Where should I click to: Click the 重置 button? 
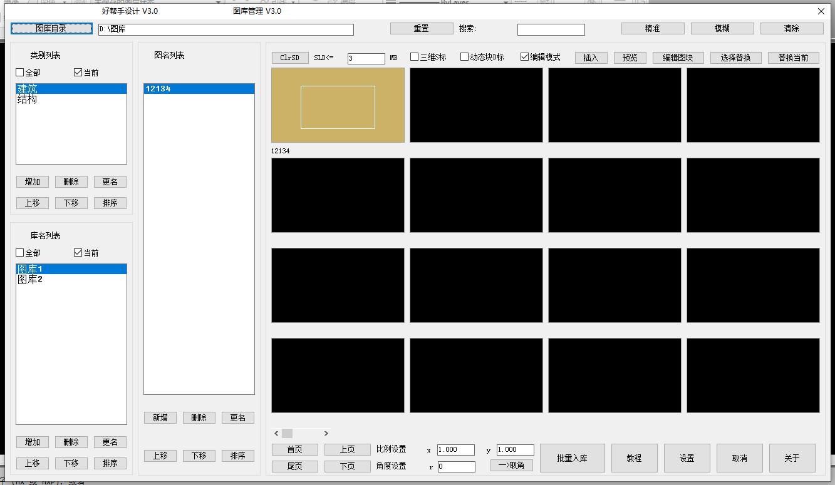pos(422,29)
